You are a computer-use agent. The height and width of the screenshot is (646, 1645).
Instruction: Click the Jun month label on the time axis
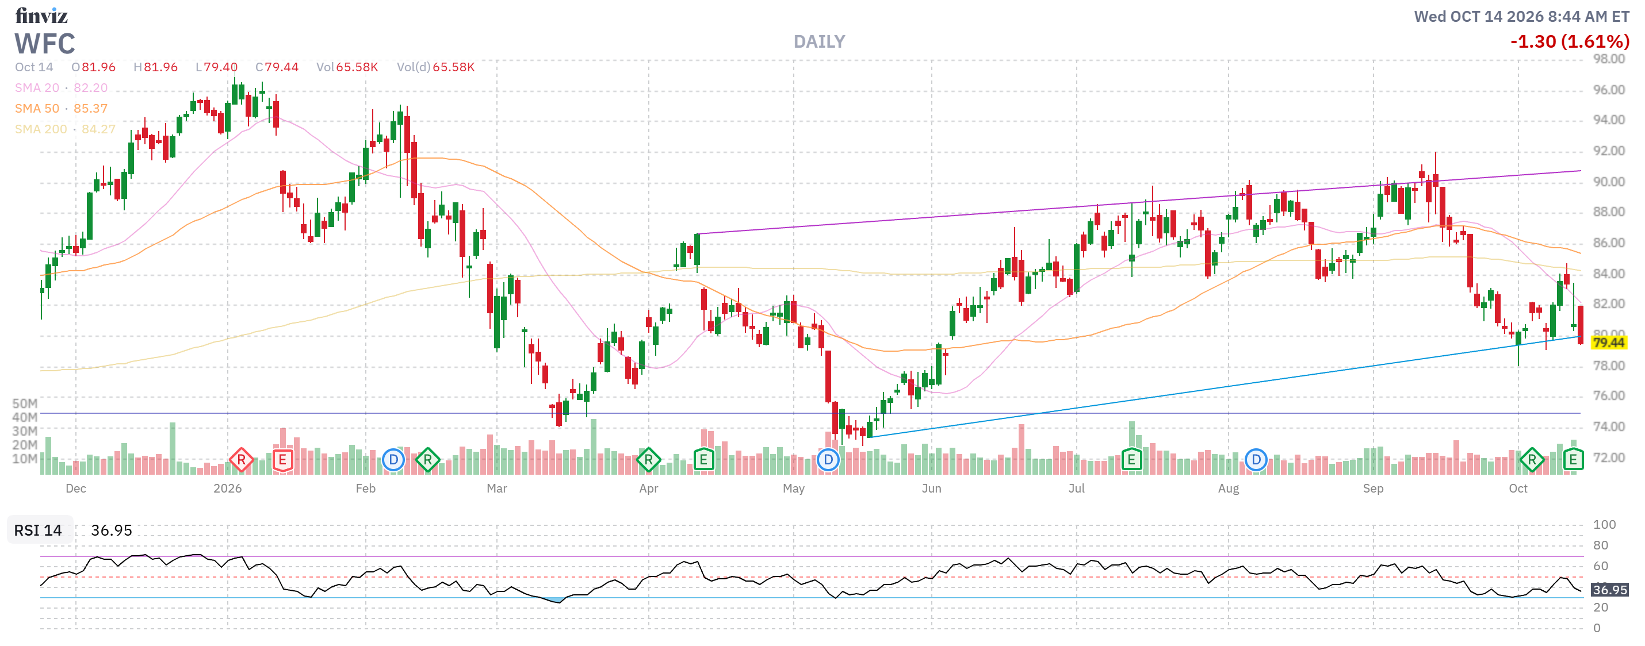932,489
